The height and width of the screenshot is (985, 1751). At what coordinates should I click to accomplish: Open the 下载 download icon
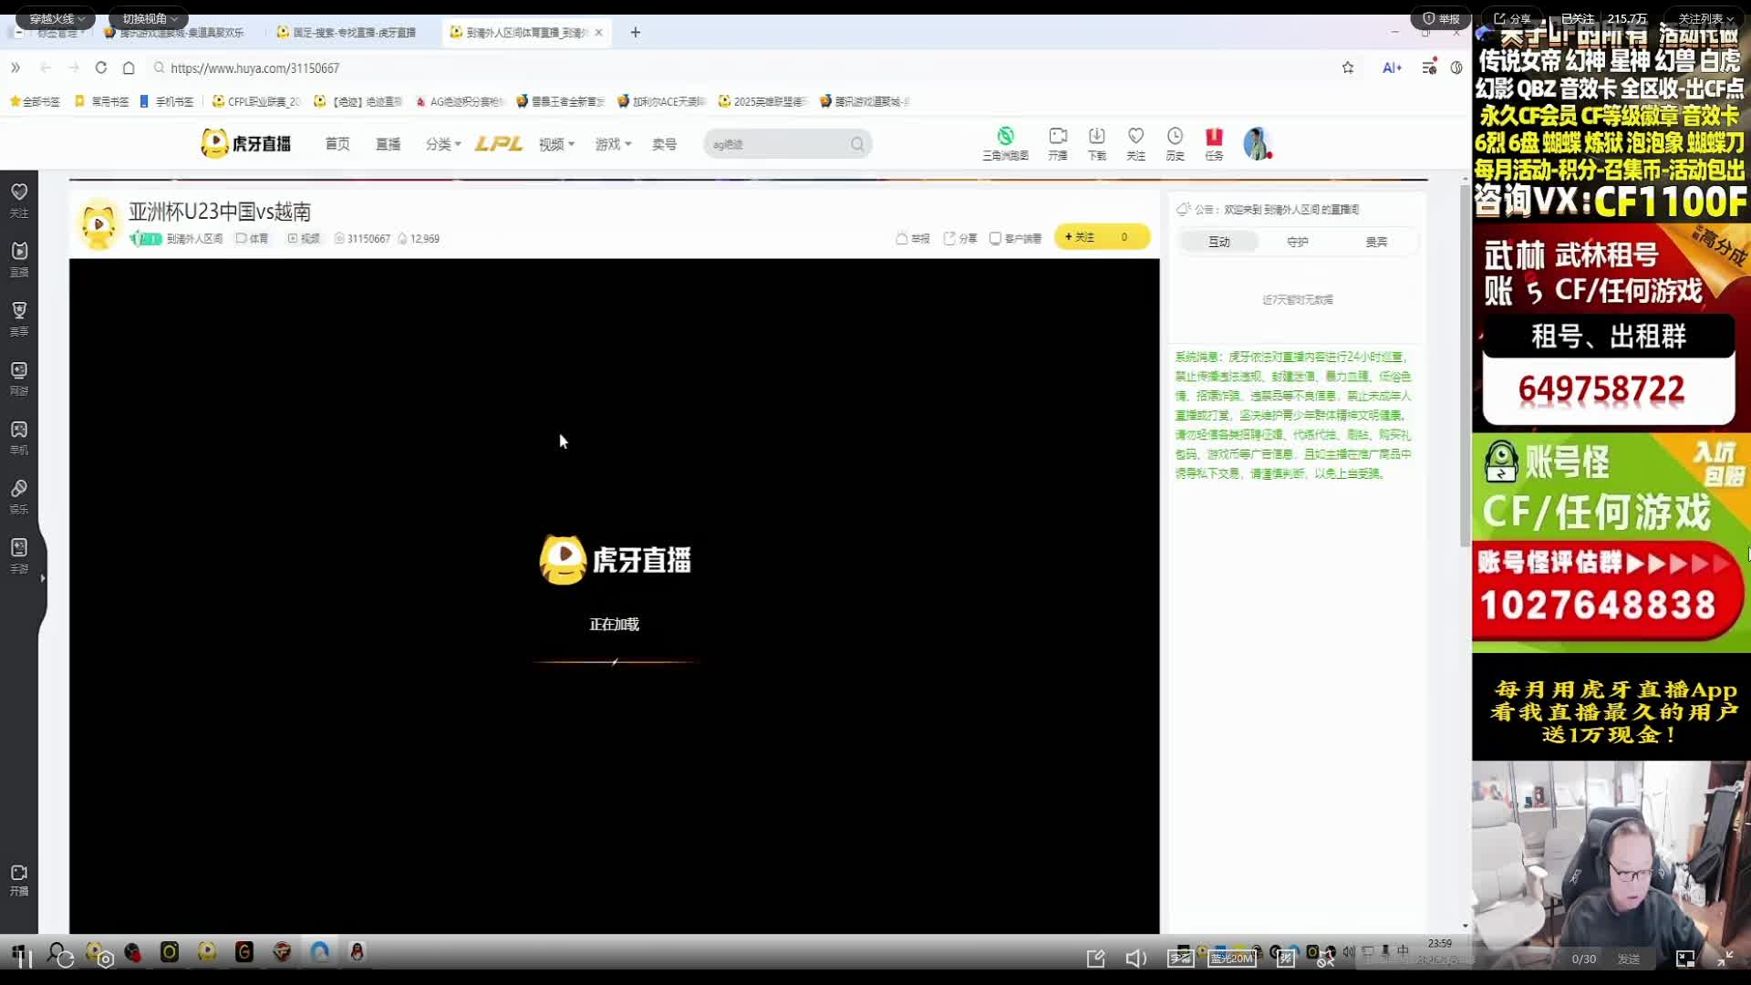1097,137
